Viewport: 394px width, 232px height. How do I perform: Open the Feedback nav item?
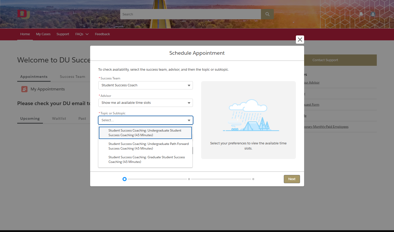click(102, 34)
